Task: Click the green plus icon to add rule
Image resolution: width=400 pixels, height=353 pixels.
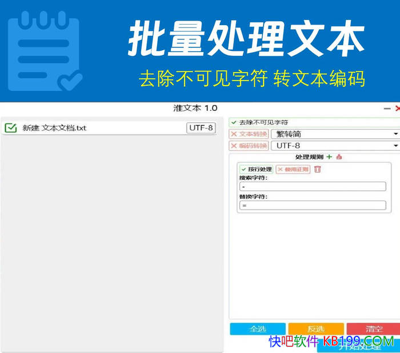Action: (329, 157)
